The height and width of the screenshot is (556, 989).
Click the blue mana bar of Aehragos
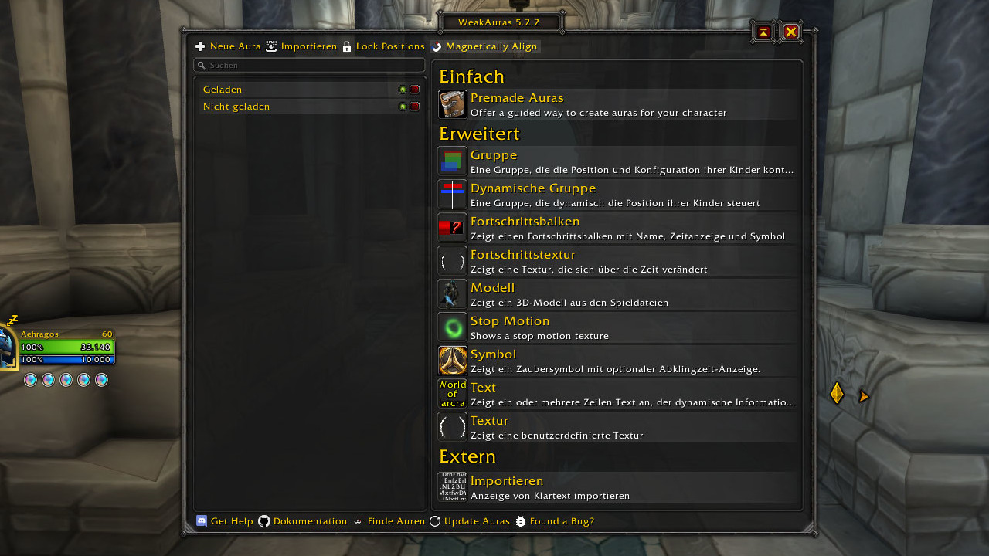tap(67, 360)
